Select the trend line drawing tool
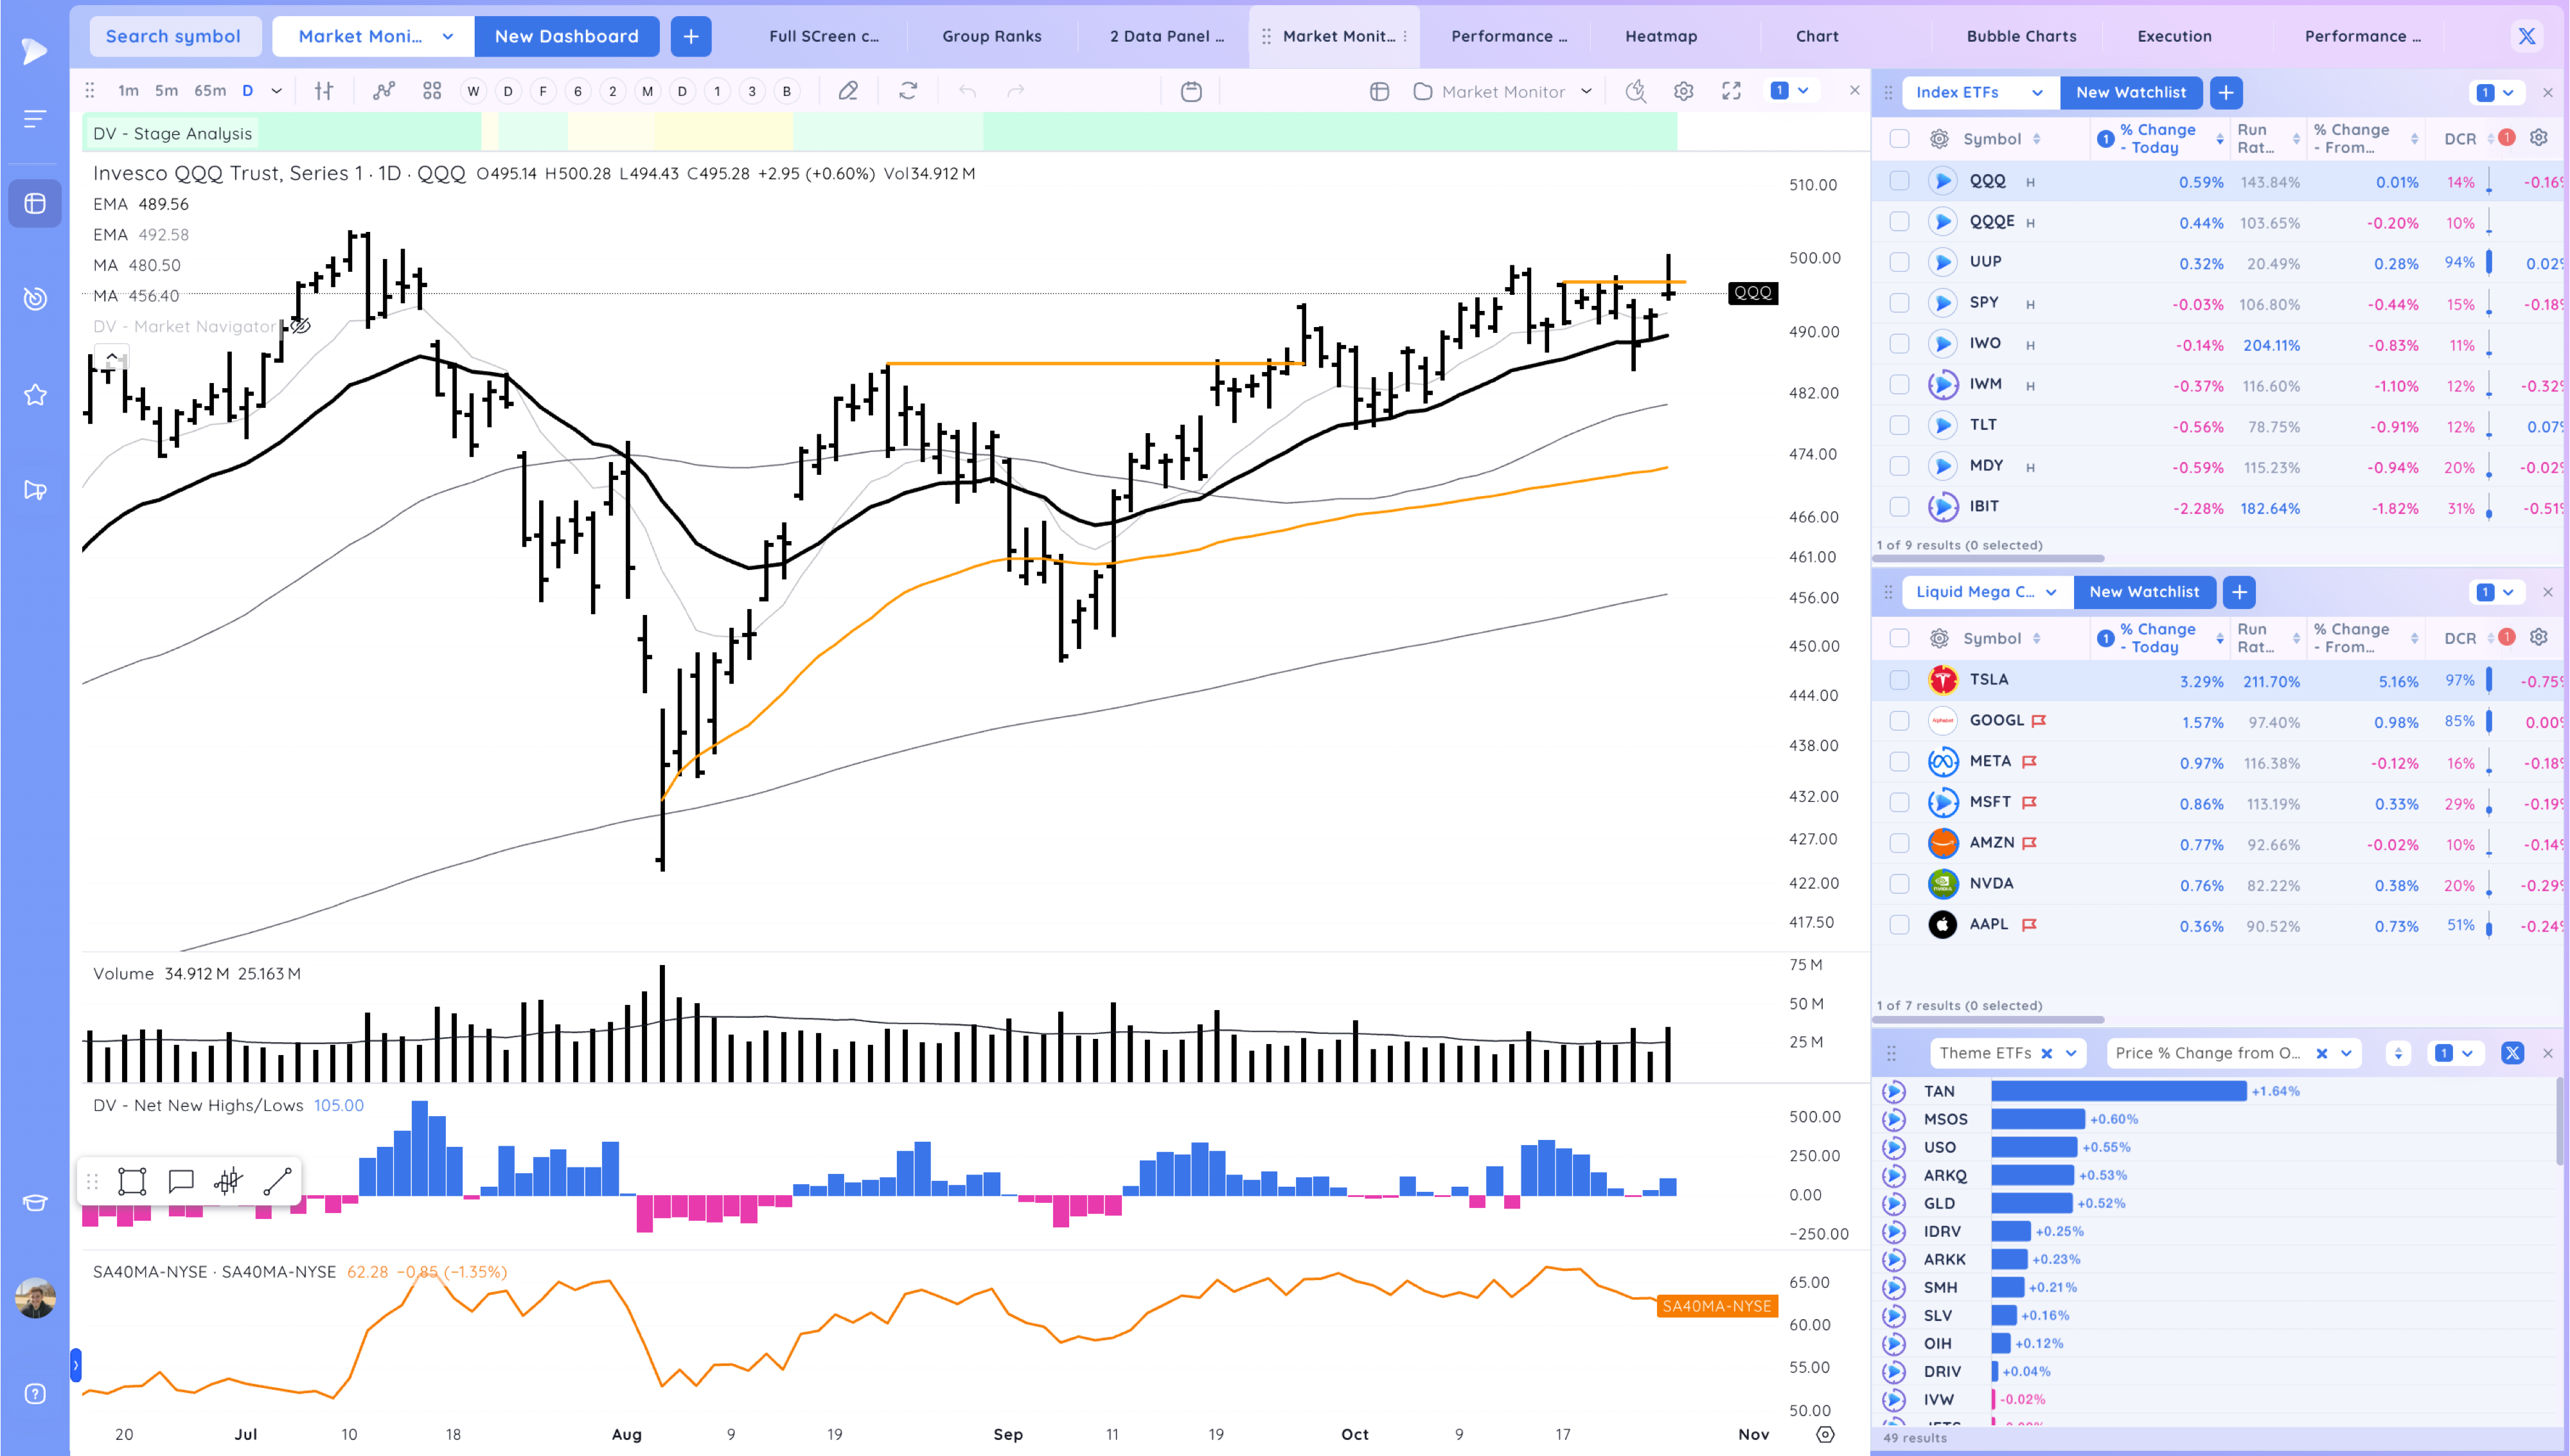2570x1456 pixels. [x=277, y=1181]
